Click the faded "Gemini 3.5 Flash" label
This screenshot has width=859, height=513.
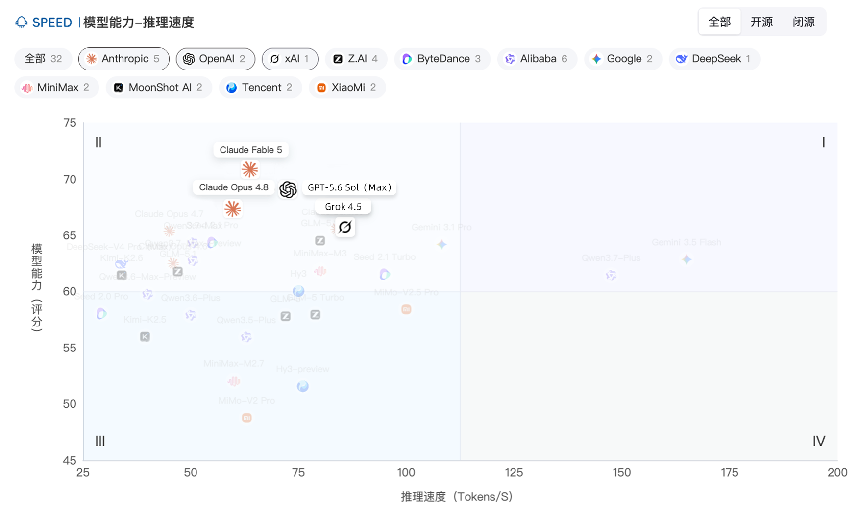(x=687, y=242)
